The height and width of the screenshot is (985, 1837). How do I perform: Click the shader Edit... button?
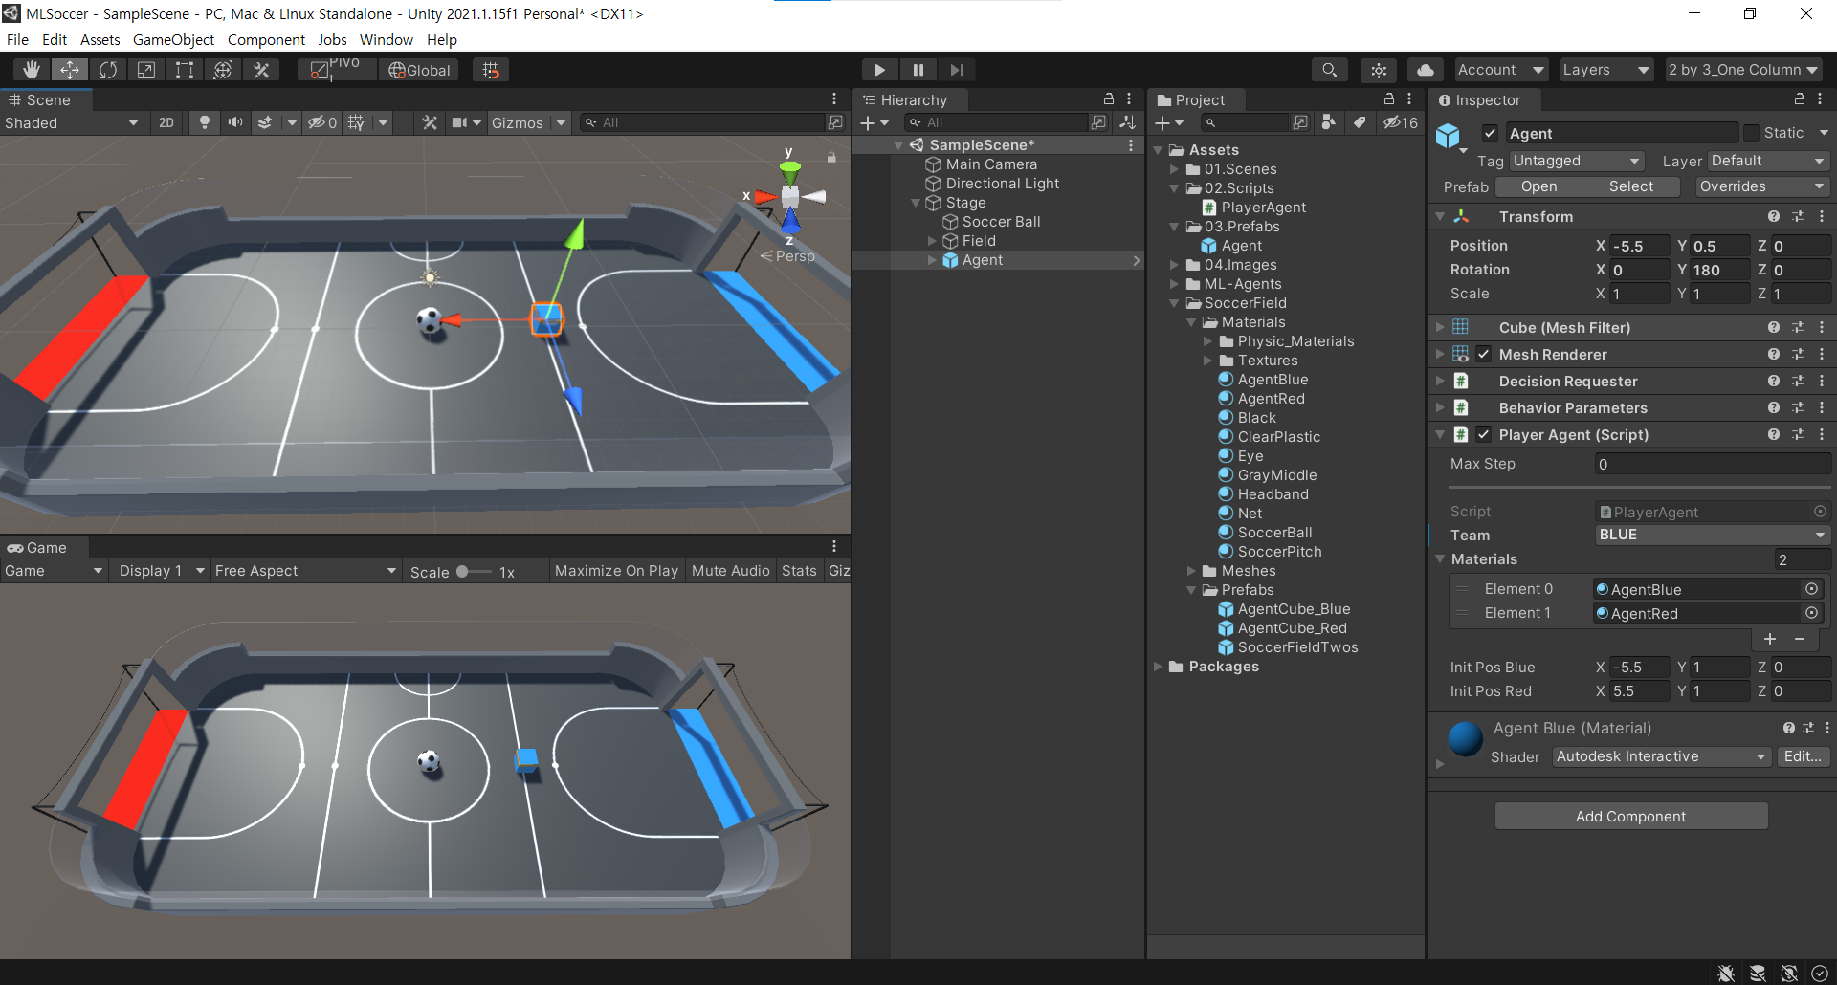coord(1803,756)
